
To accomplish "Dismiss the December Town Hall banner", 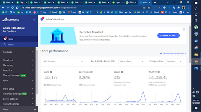I will tap(184, 29).
